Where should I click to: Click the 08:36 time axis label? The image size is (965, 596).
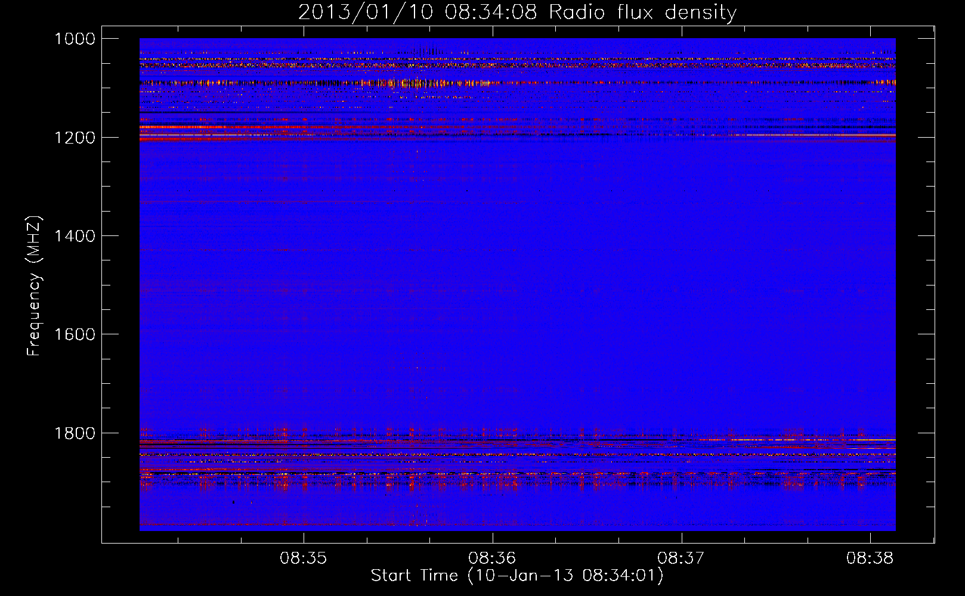point(492,558)
